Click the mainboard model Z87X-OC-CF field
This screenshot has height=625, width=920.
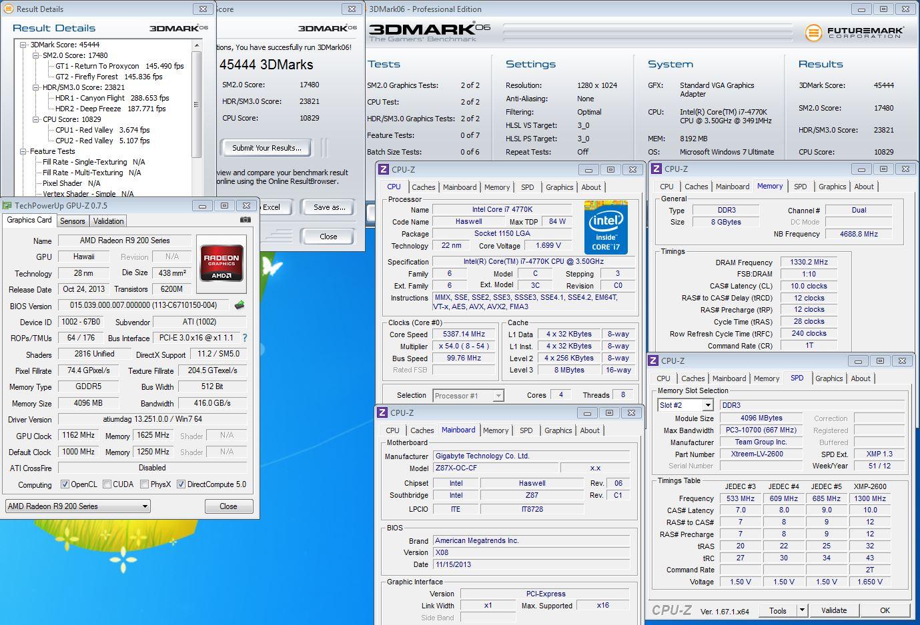pos(496,468)
